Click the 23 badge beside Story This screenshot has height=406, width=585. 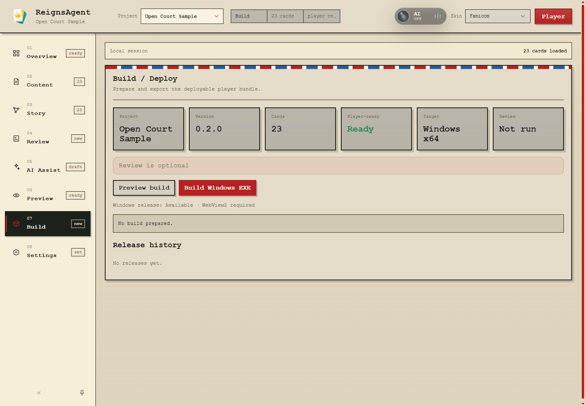click(x=79, y=110)
